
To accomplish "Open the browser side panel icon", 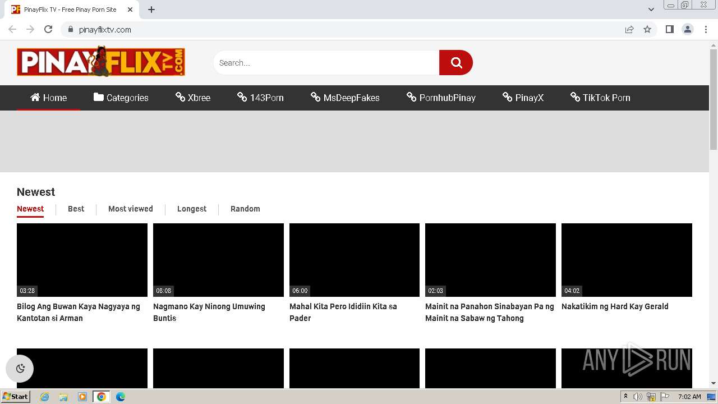I will click(x=669, y=30).
